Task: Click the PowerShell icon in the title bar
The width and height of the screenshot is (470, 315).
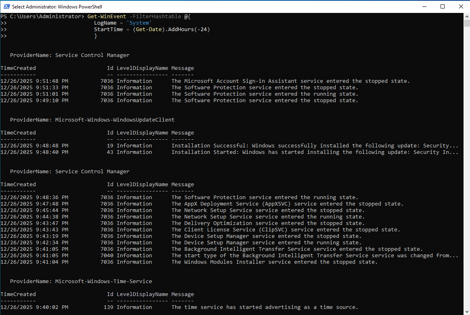Action: (6, 6)
